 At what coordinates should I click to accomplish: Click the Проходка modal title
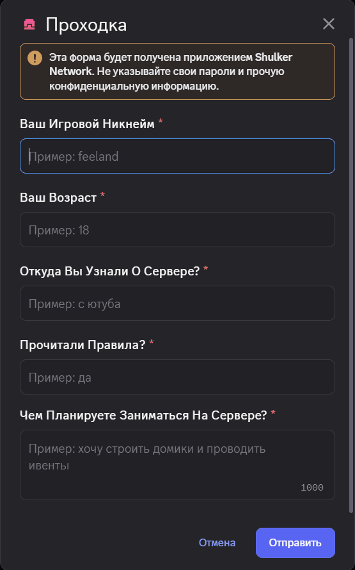86,25
